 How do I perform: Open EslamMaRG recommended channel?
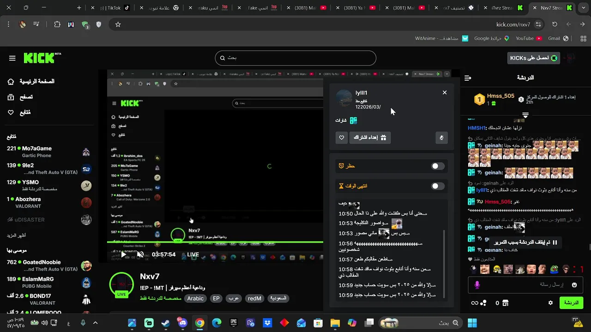coord(49,282)
